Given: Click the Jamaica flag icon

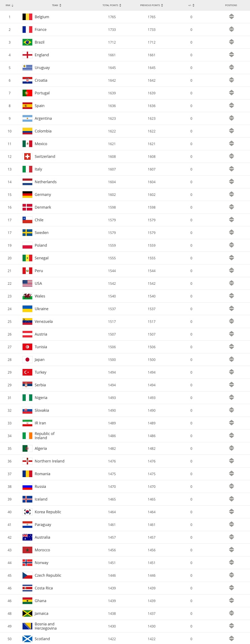Looking at the screenshot, I should 27,614.
